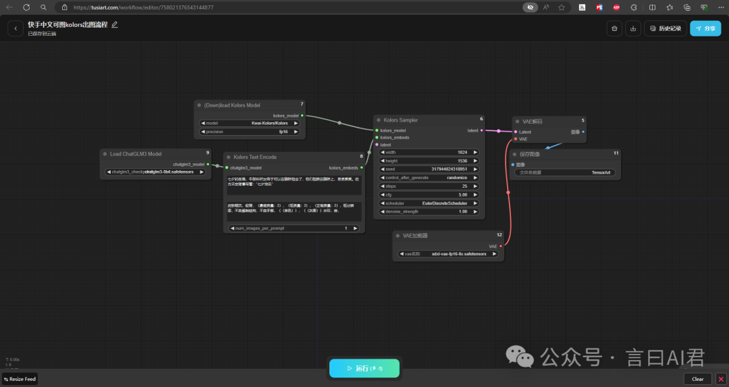
Task: Click the browser address bar URL
Action: tap(143, 7)
